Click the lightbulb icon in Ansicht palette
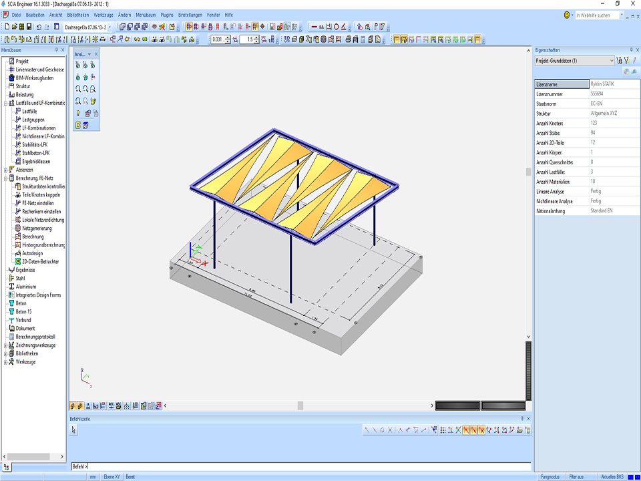 click(78, 114)
